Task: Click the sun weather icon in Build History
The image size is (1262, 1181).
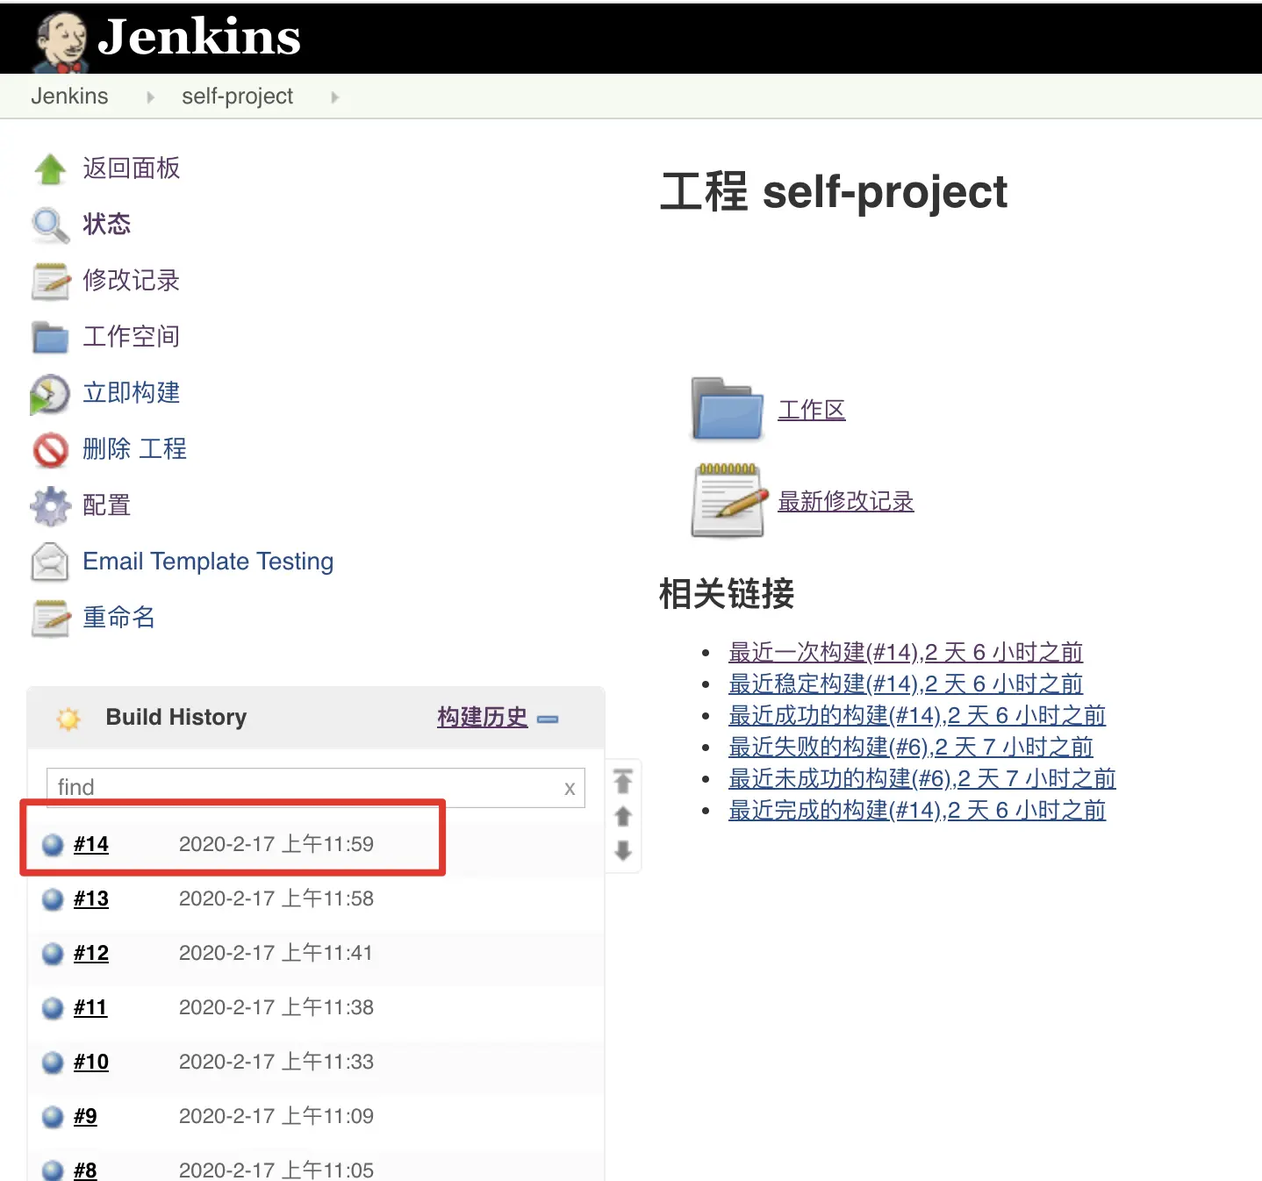Action: pyautogui.click(x=68, y=719)
